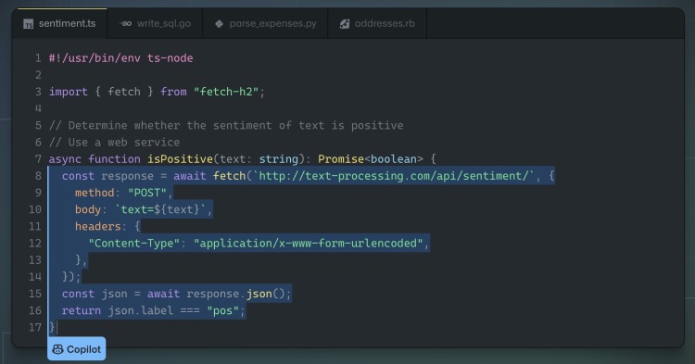Click the "pos" string on line 16
The image size is (695, 364).
[223, 310]
